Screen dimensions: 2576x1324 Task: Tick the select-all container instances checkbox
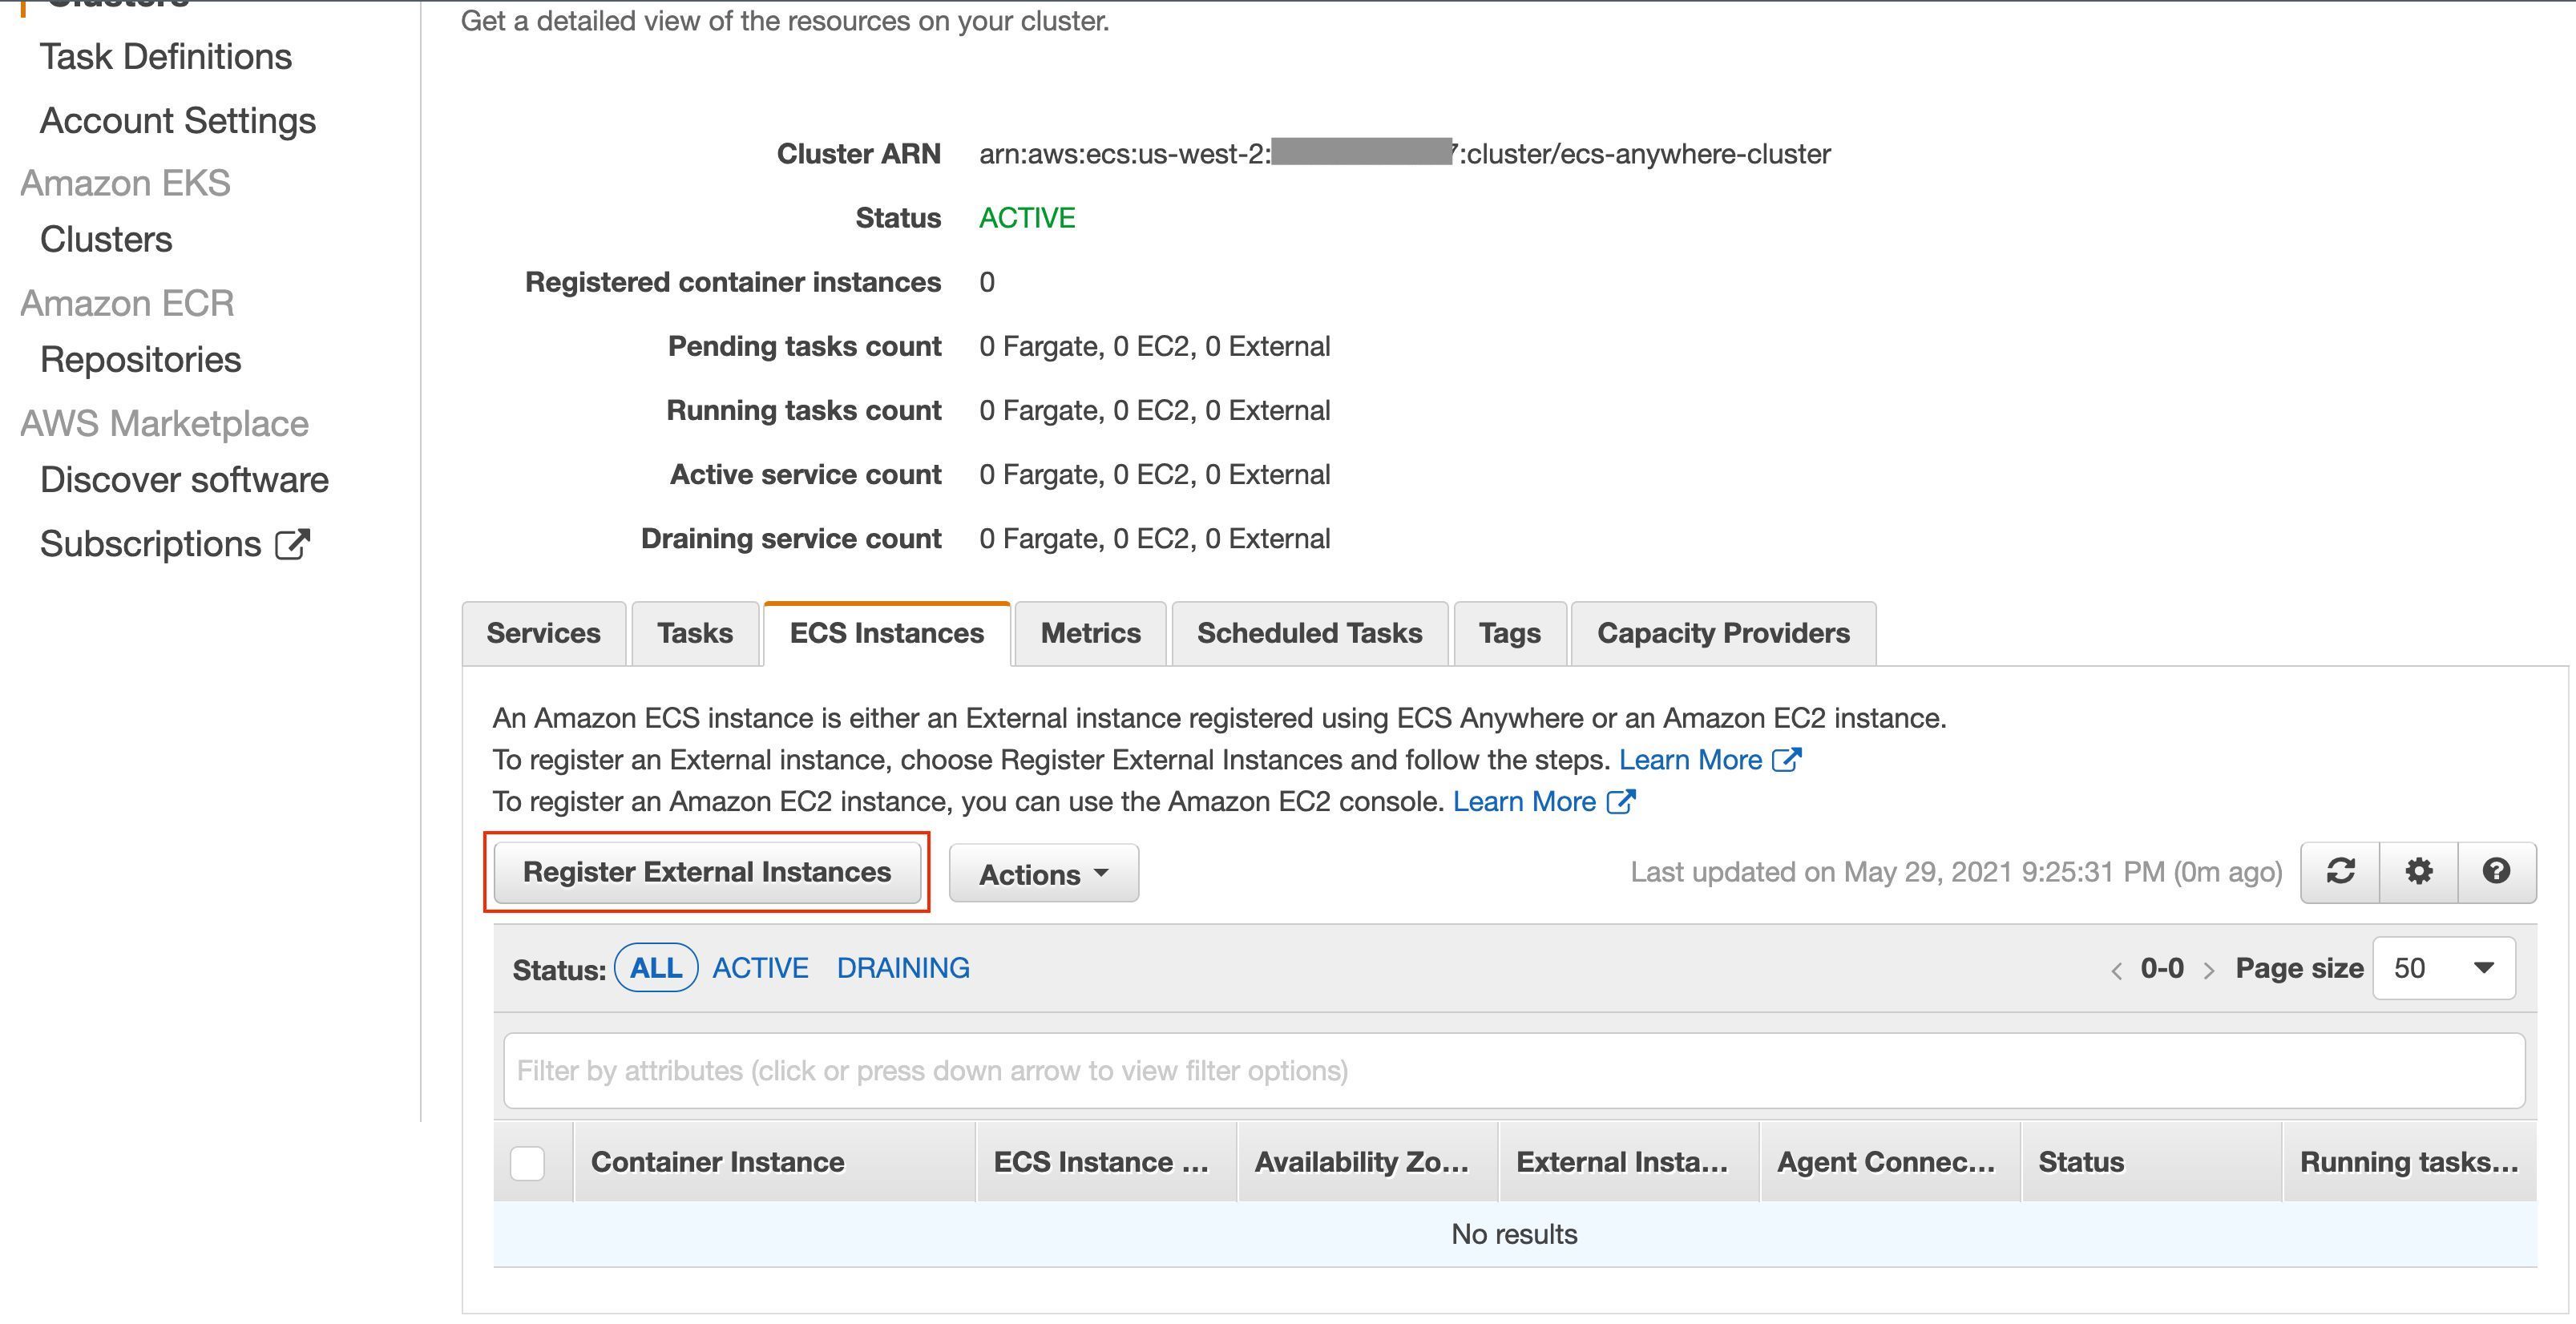[527, 1163]
